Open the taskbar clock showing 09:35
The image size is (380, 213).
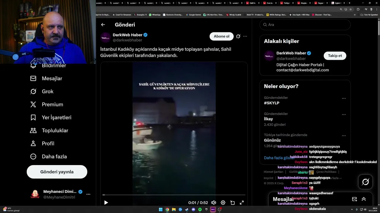pos(372,209)
